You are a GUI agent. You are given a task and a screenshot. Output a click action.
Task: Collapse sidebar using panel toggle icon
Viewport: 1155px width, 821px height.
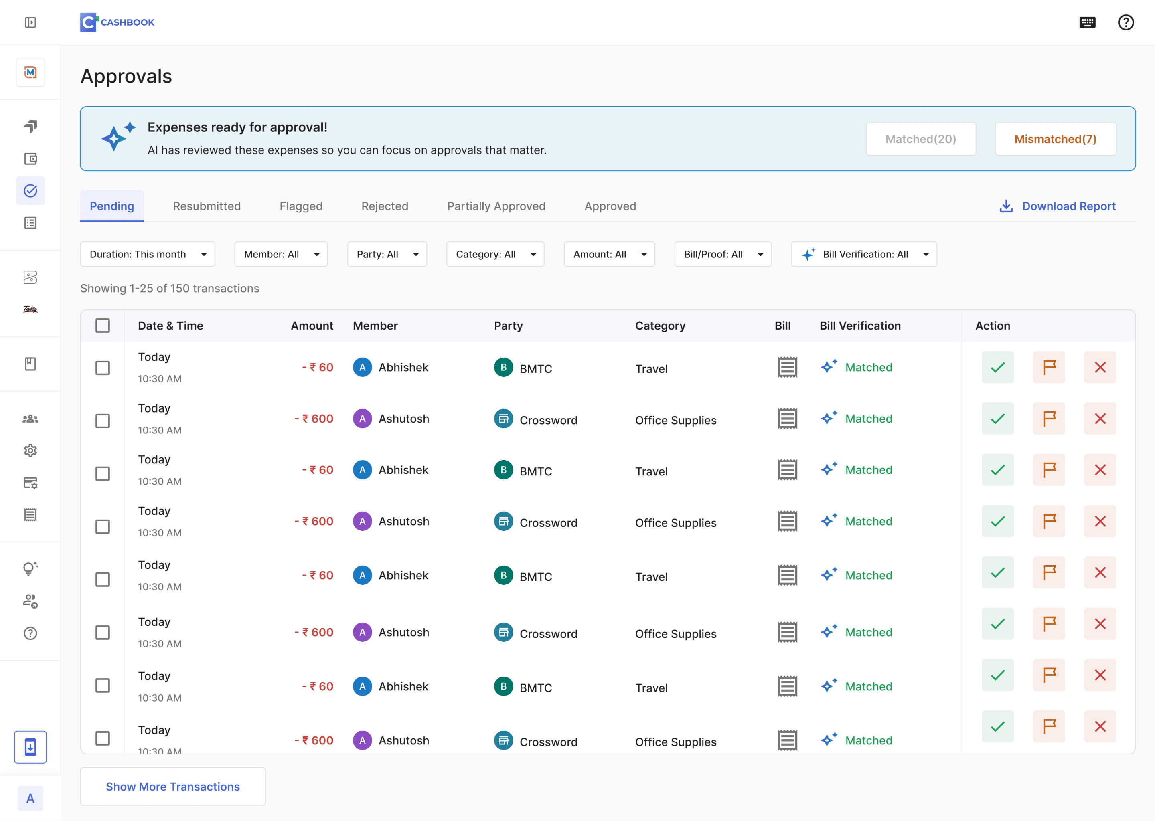click(x=30, y=22)
